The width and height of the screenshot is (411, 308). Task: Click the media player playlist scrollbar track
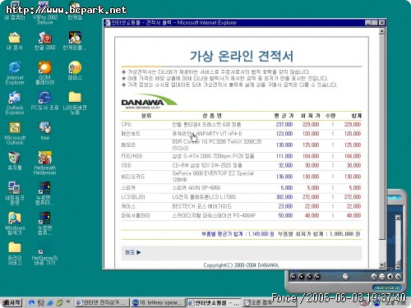point(398,240)
